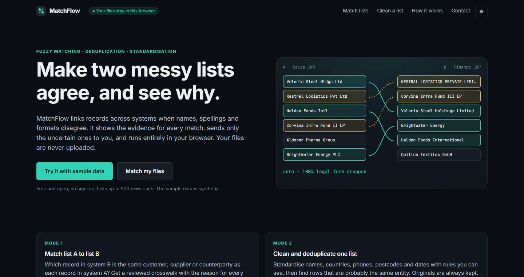Click the MODE 1 label
Viewport: 524px width, 277px height.
pos(54,243)
